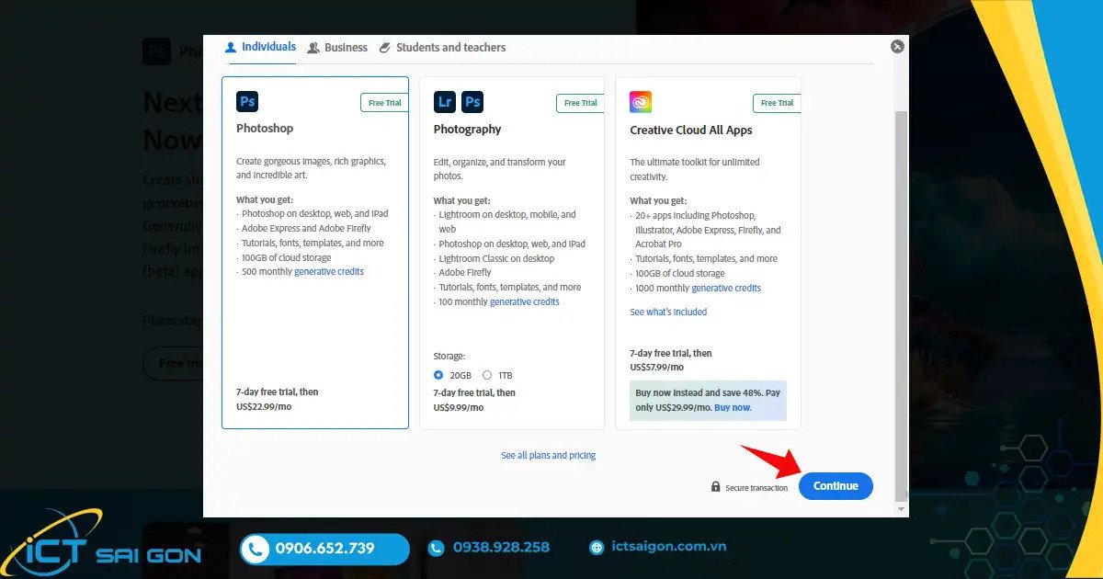
Task: Click the Lightroom Lr icon in Photography card
Action: pyautogui.click(x=445, y=101)
